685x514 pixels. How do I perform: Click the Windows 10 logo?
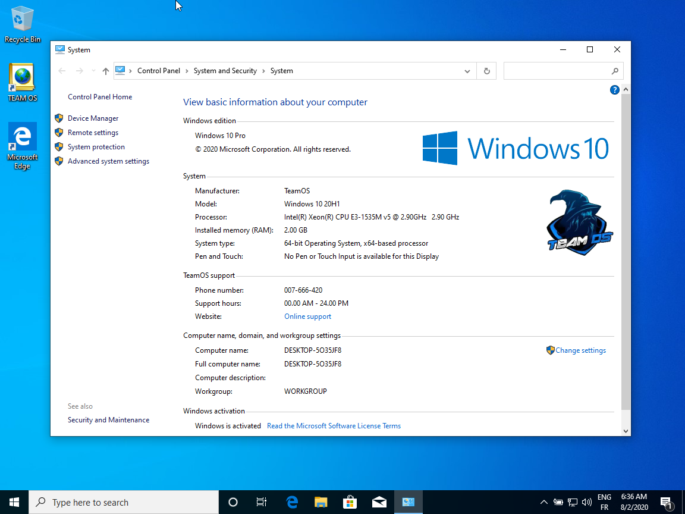[516, 148]
